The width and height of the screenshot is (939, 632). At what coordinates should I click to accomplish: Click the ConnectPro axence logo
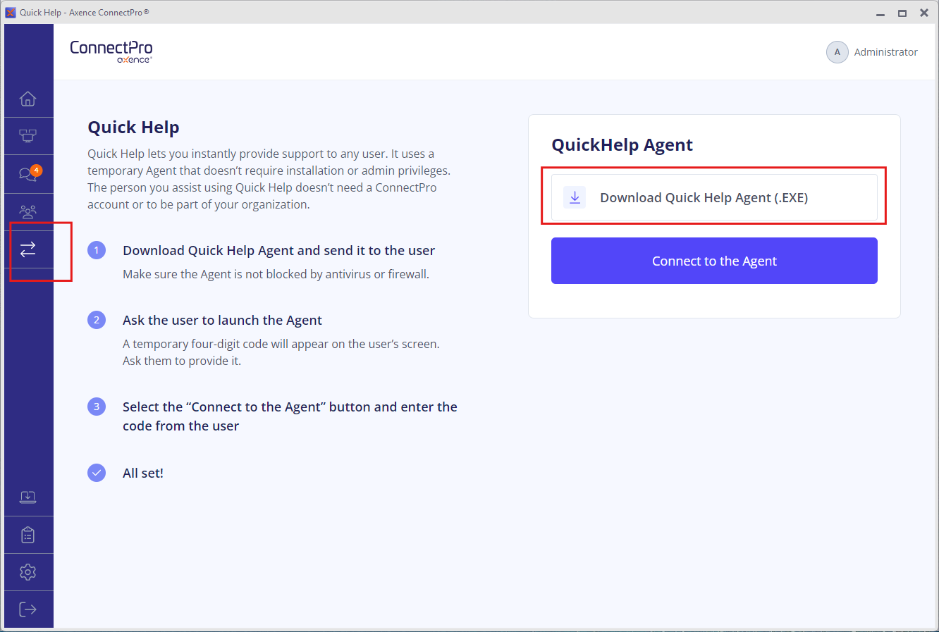click(111, 51)
